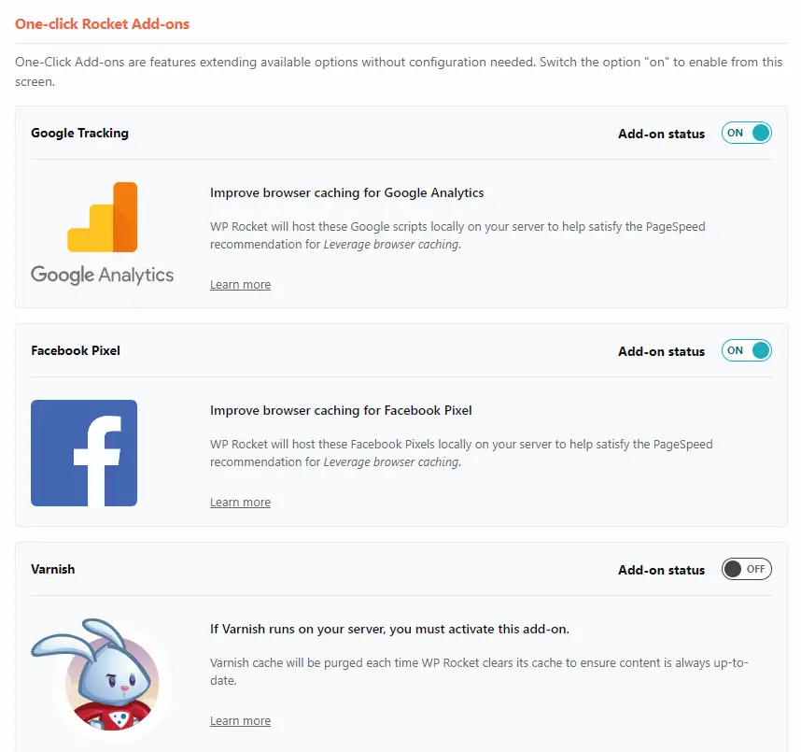Image resolution: width=801 pixels, height=752 pixels.
Task: Turn off the Google Tracking add-on toggle
Action: click(746, 133)
